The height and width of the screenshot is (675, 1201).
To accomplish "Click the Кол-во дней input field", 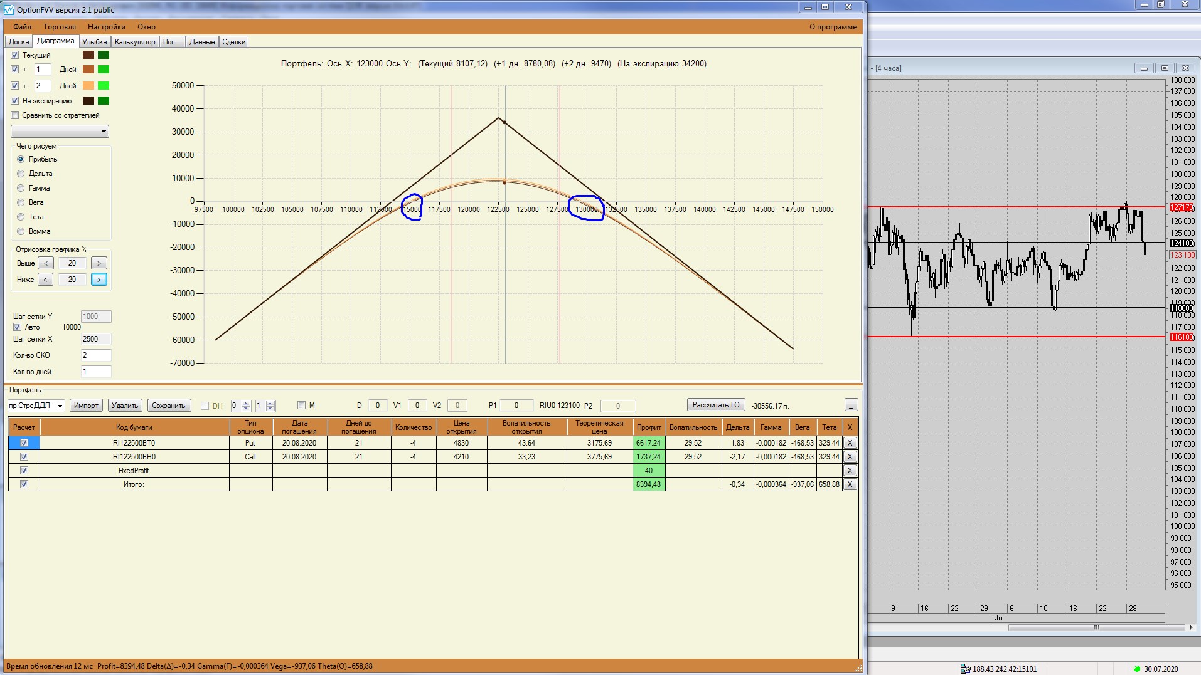I will pyautogui.click(x=96, y=372).
